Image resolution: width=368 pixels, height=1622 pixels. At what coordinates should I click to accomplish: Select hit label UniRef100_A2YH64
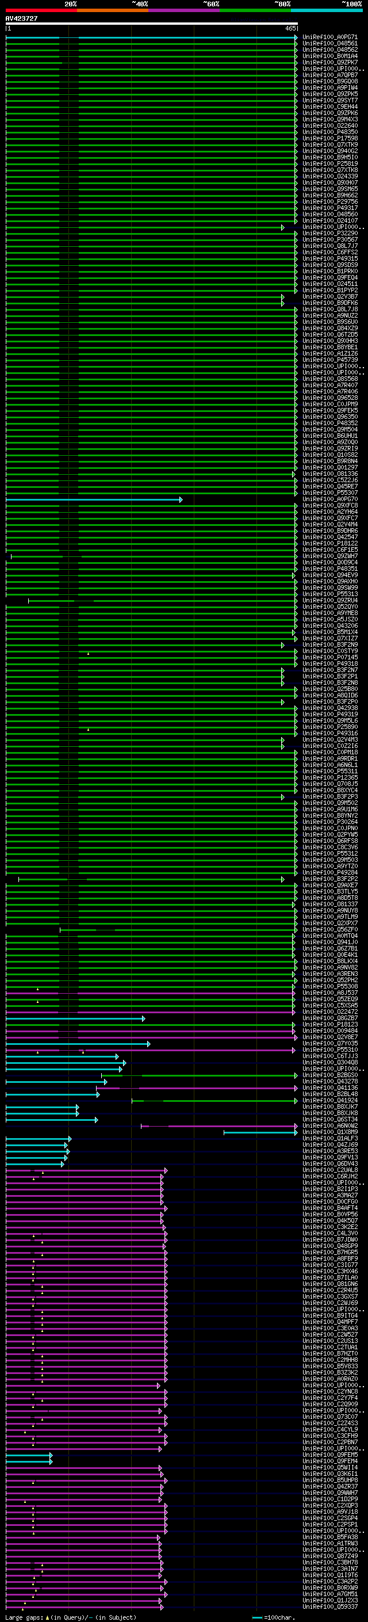[x=329, y=512]
